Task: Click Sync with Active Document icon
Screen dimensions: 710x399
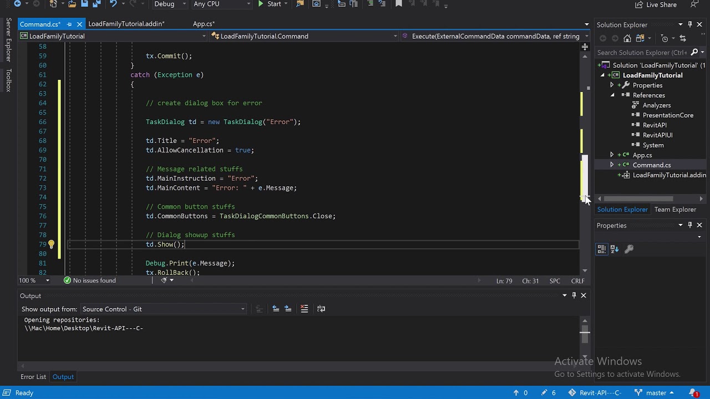Action: click(x=683, y=38)
